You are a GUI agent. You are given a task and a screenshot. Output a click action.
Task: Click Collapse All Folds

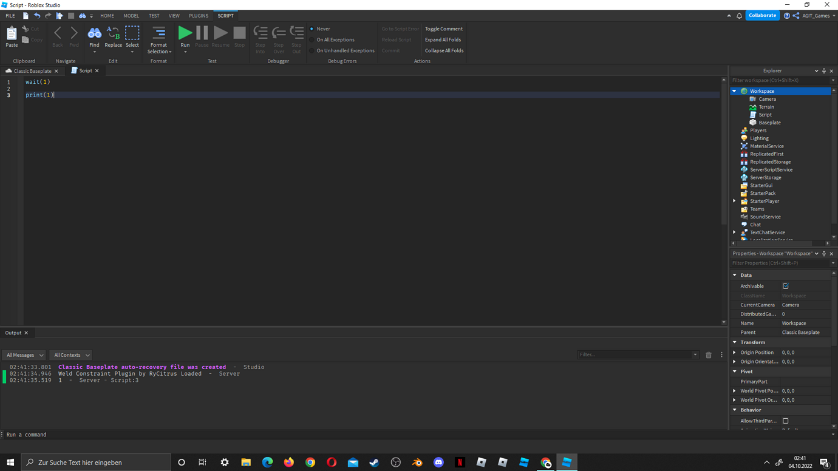444,50
